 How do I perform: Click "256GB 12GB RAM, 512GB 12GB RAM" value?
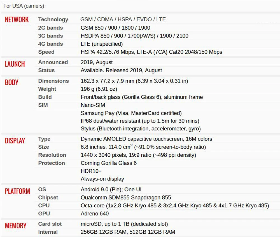(128, 232)
